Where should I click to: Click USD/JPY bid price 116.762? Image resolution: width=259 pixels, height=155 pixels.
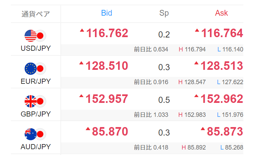[107, 33]
